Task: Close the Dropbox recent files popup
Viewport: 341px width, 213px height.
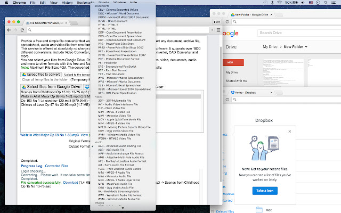Action: tap(290, 132)
